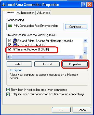Toggle the QoS Packet Scheduler checkbox
Image resolution: width=94 pixels, height=115 pixels.
[x=10, y=45]
